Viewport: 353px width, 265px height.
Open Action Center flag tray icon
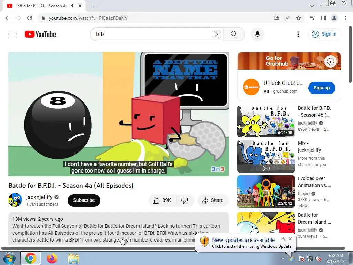[301, 258]
